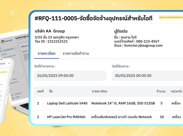Click quantity 10 in the HP LaserJet row
This screenshot has height=136, width=183.
[x=162, y=117]
